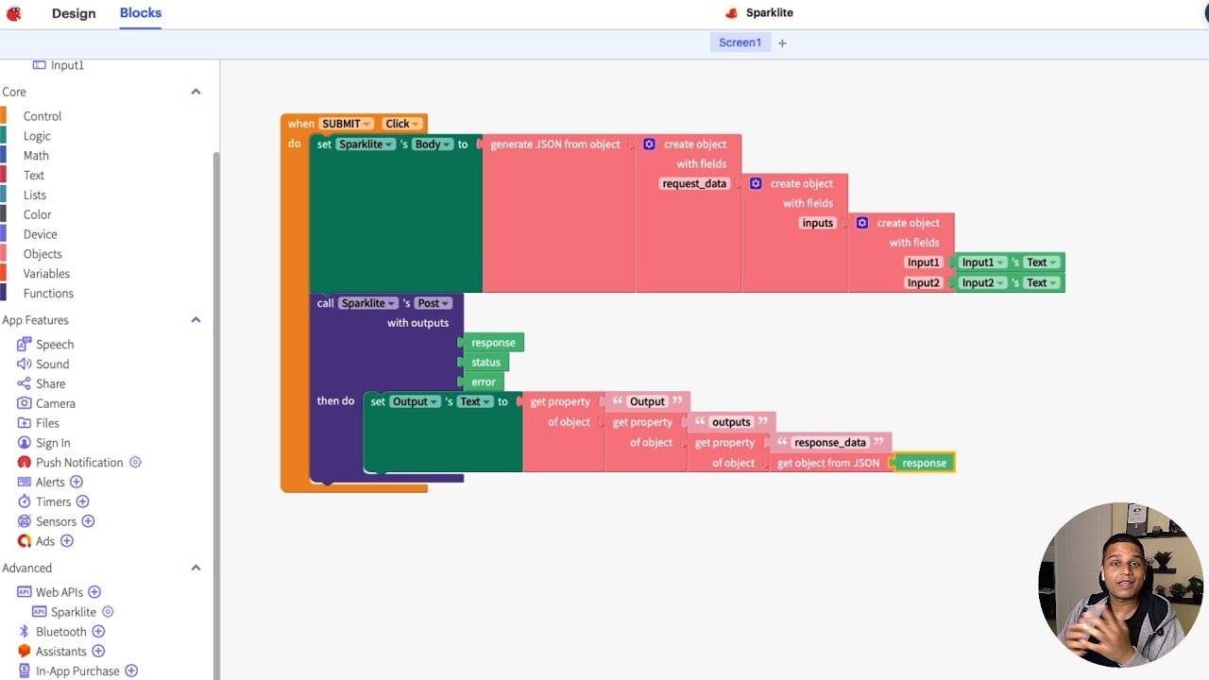Open mutator gear on request_data create object block

tap(756, 183)
